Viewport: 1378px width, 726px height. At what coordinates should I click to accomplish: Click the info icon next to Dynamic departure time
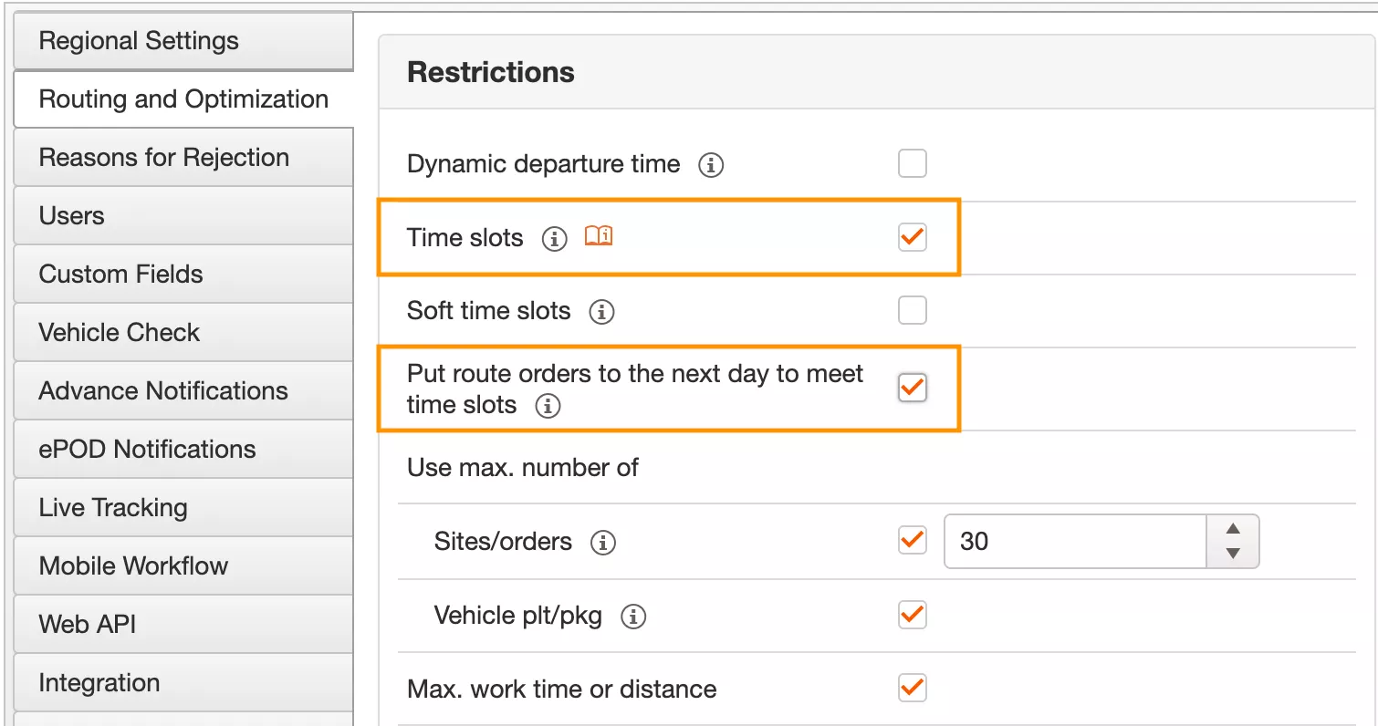pos(711,165)
